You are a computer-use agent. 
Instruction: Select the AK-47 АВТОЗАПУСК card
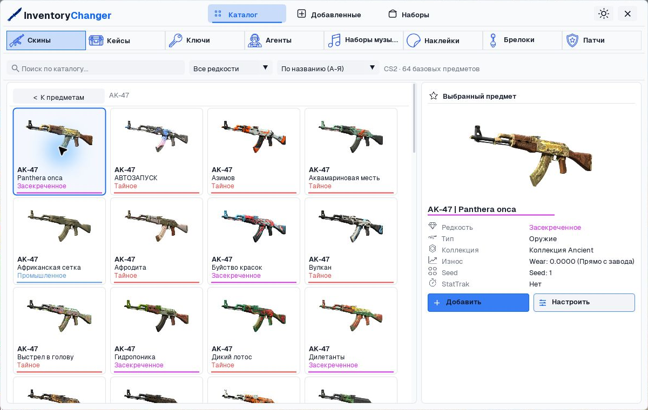[157, 152]
